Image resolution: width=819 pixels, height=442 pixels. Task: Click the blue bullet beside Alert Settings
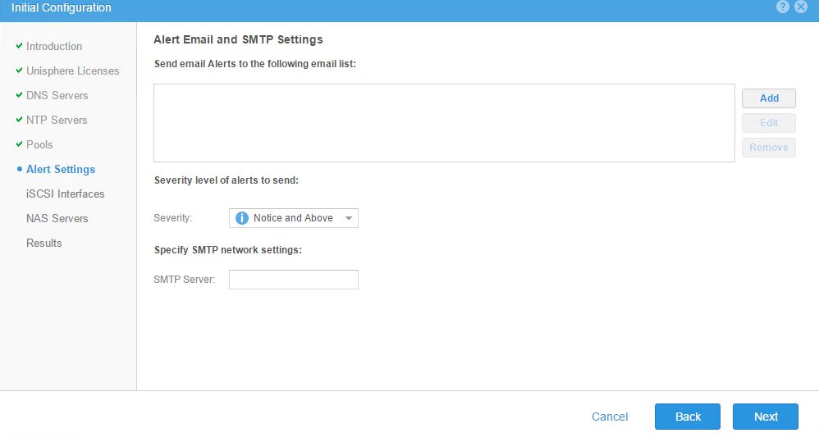(x=19, y=169)
